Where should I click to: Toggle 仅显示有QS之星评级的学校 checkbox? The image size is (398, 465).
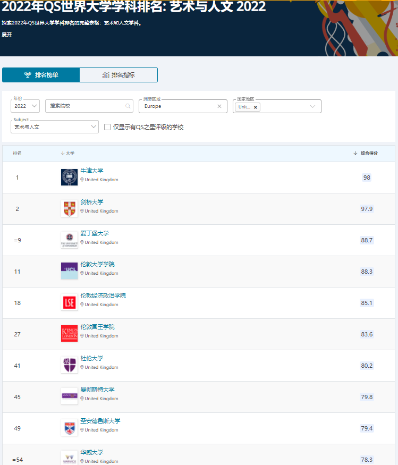[x=107, y=127]
